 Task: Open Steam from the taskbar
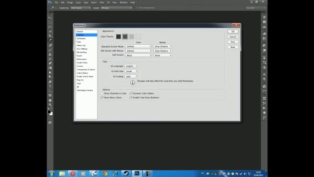point(126,174)
